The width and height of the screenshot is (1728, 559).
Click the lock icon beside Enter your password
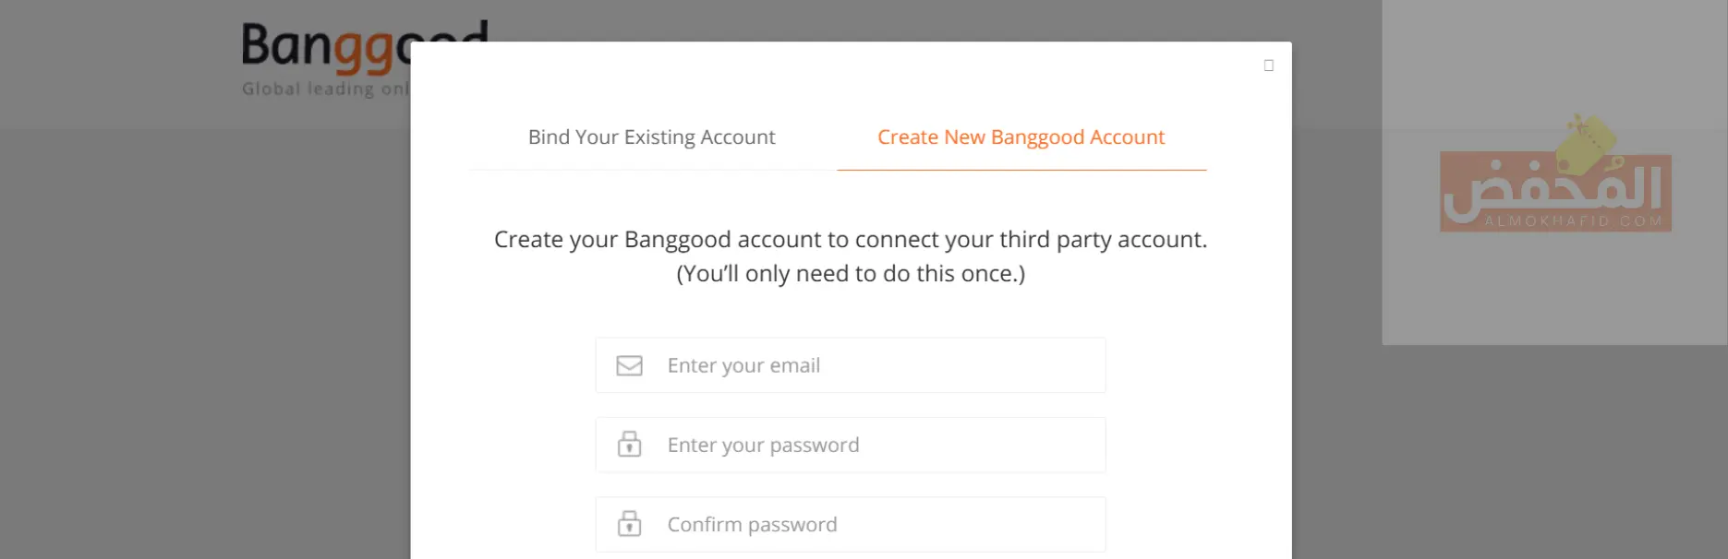coord(629,445)
